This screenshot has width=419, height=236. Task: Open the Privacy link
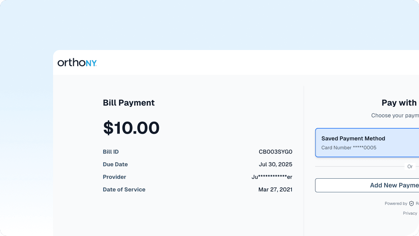410,213
